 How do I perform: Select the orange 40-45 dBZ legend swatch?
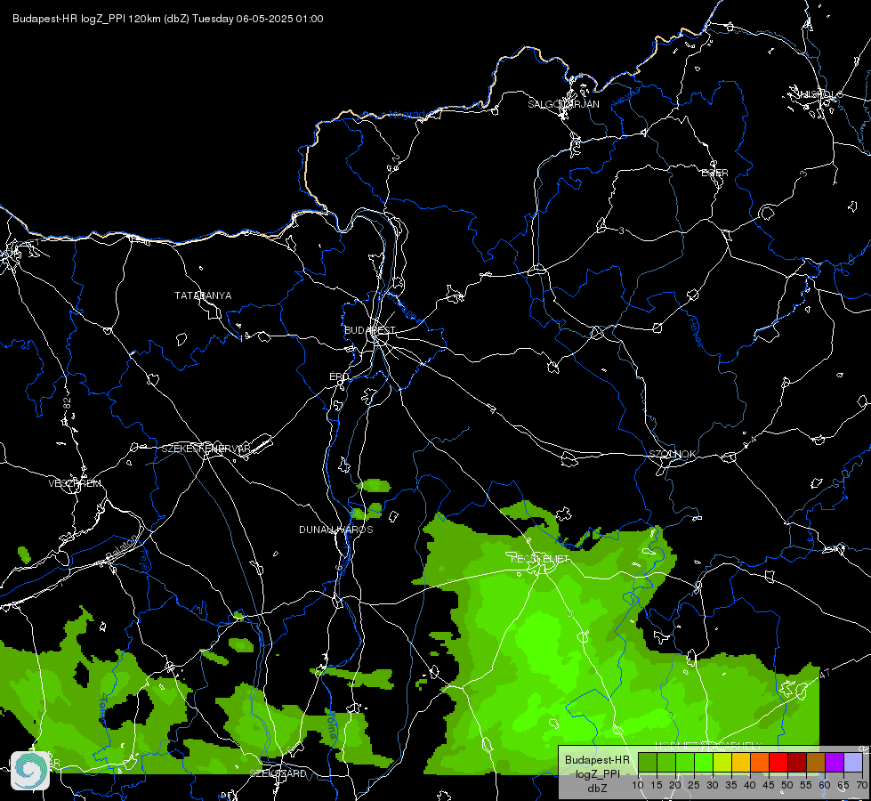click(x=760, y=763)
